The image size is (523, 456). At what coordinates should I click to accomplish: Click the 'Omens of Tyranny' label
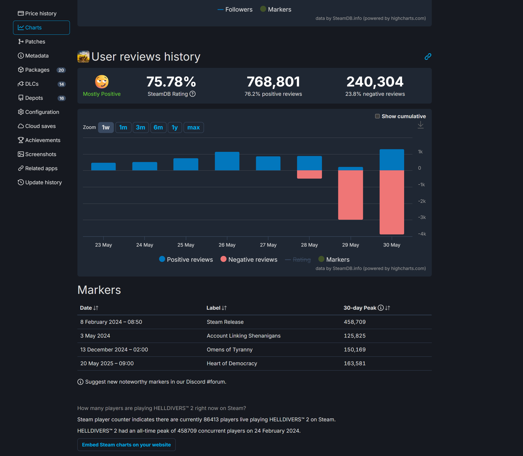[x=230, y=350]
